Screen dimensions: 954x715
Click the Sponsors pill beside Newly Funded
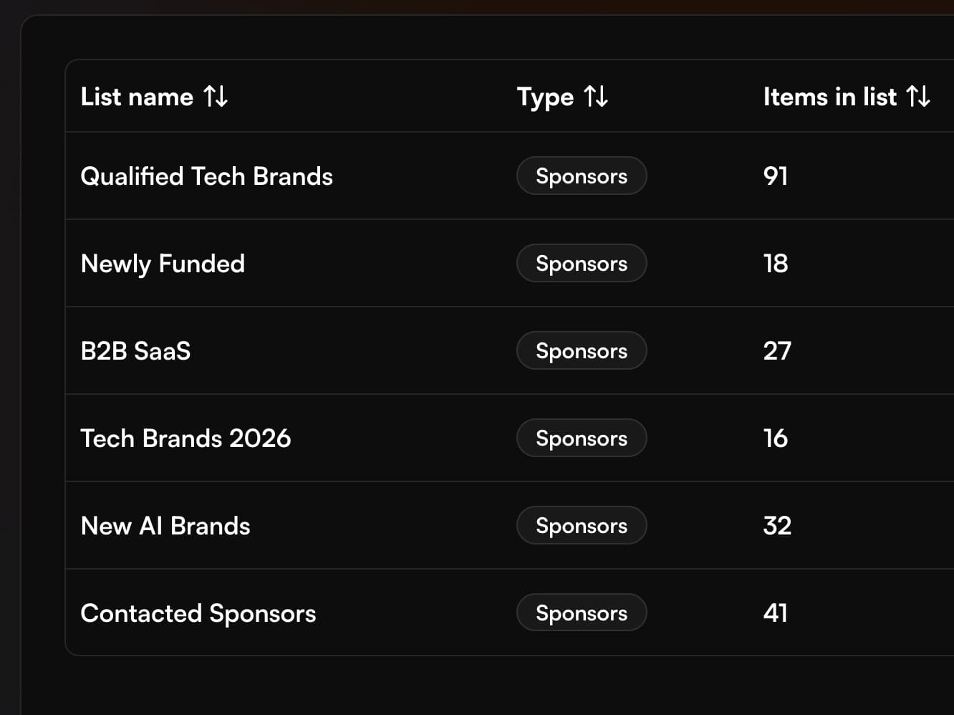tap(582, 263)
